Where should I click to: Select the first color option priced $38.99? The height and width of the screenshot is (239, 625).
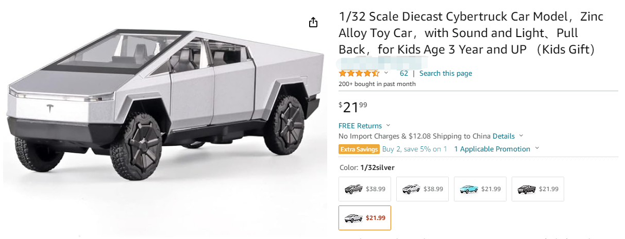tap(365, 189)
